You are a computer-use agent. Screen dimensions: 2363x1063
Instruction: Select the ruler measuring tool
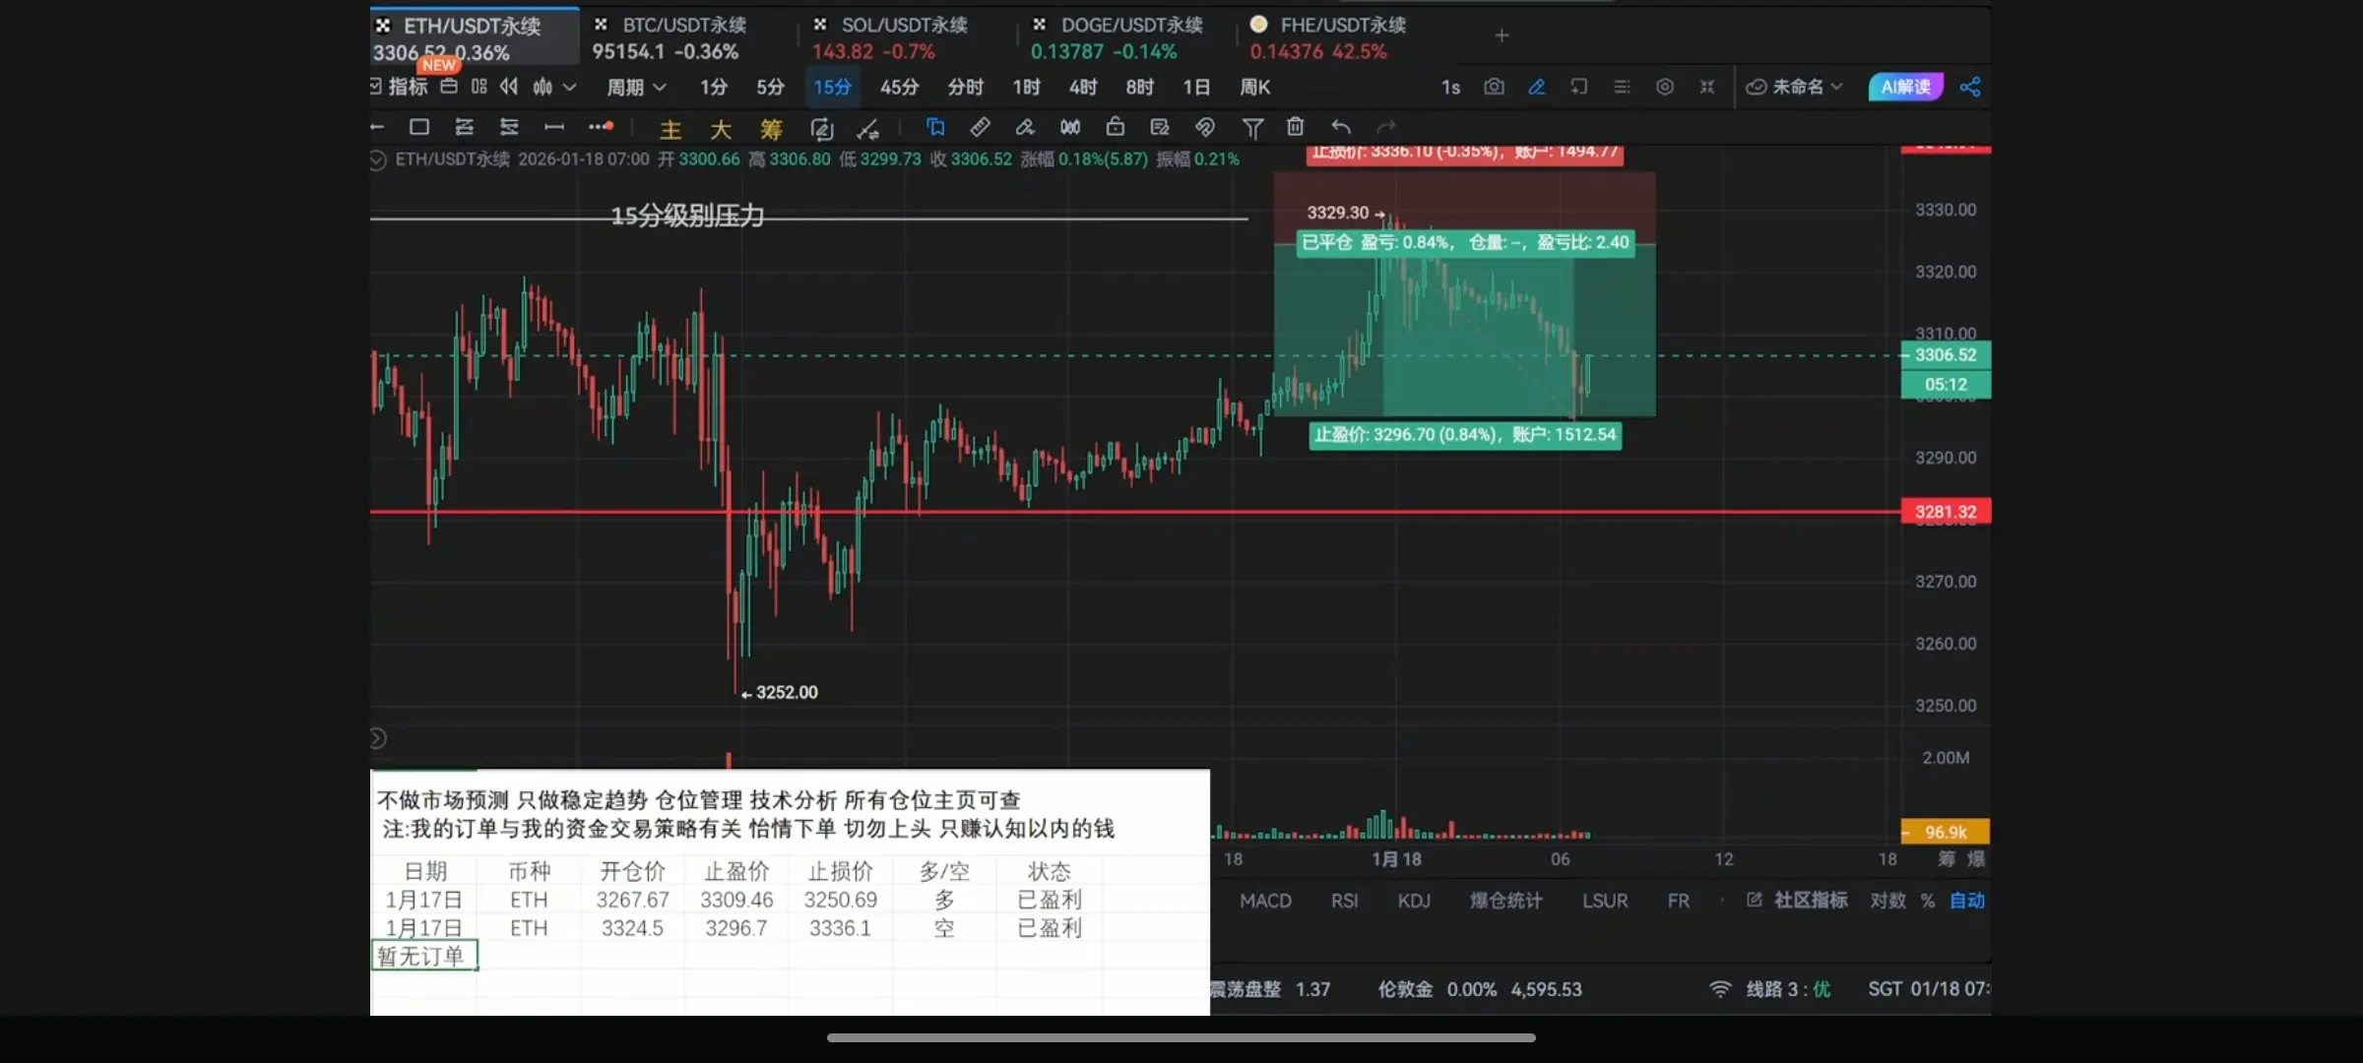point(980,127)
